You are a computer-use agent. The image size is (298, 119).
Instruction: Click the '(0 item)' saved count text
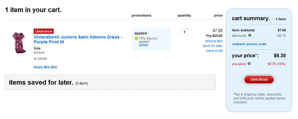pyautogui.click(x=82, y=83)
